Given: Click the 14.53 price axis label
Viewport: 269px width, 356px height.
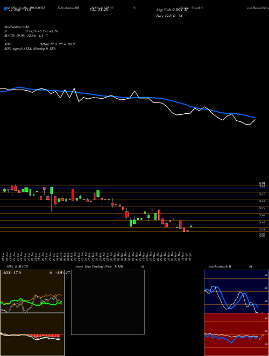Looking at the screenshot, I should click(262, 201).
